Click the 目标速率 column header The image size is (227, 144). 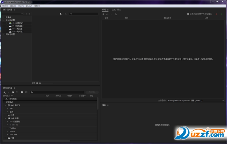[82, 96]
